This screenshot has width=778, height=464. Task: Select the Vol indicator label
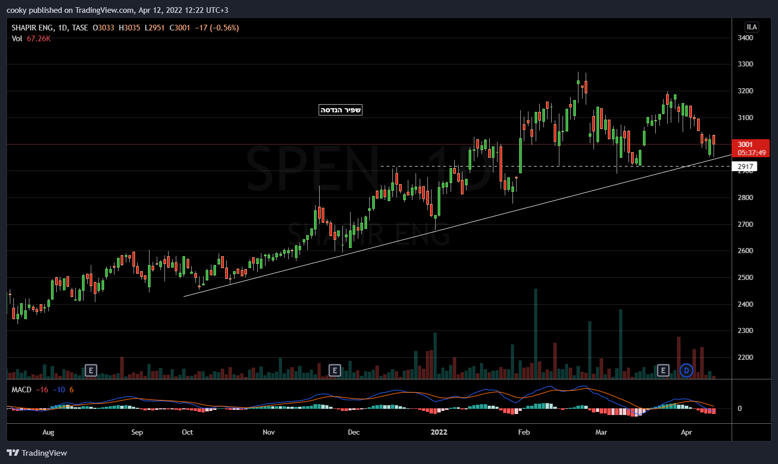[17, 39]
